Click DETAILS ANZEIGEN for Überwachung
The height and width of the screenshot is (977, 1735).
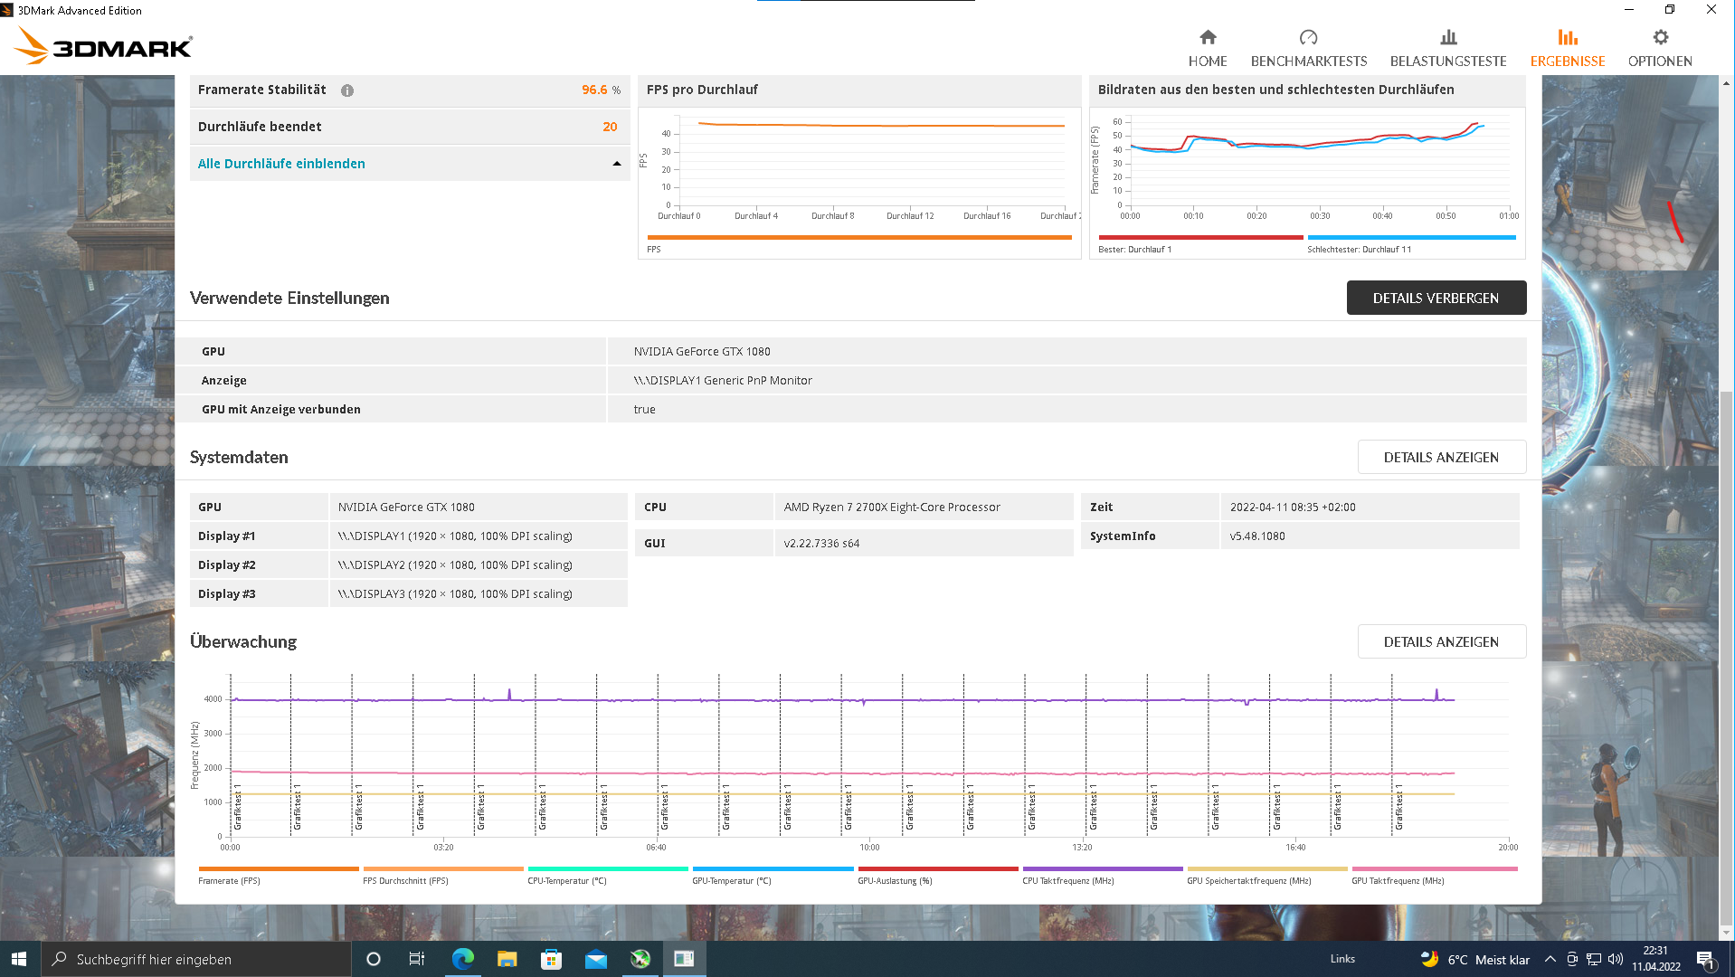click(x=1442, y=641)
